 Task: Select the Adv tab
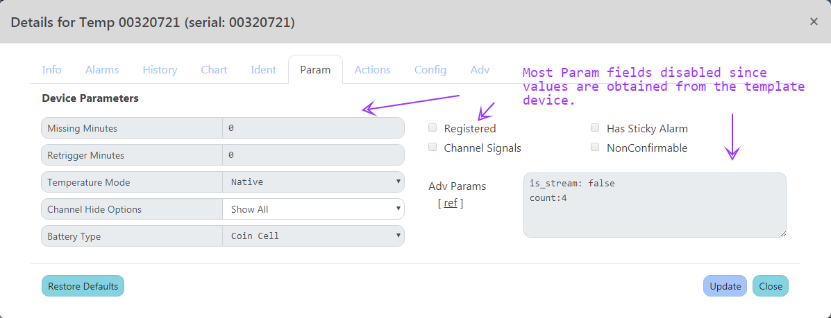(x=480, y=69)
